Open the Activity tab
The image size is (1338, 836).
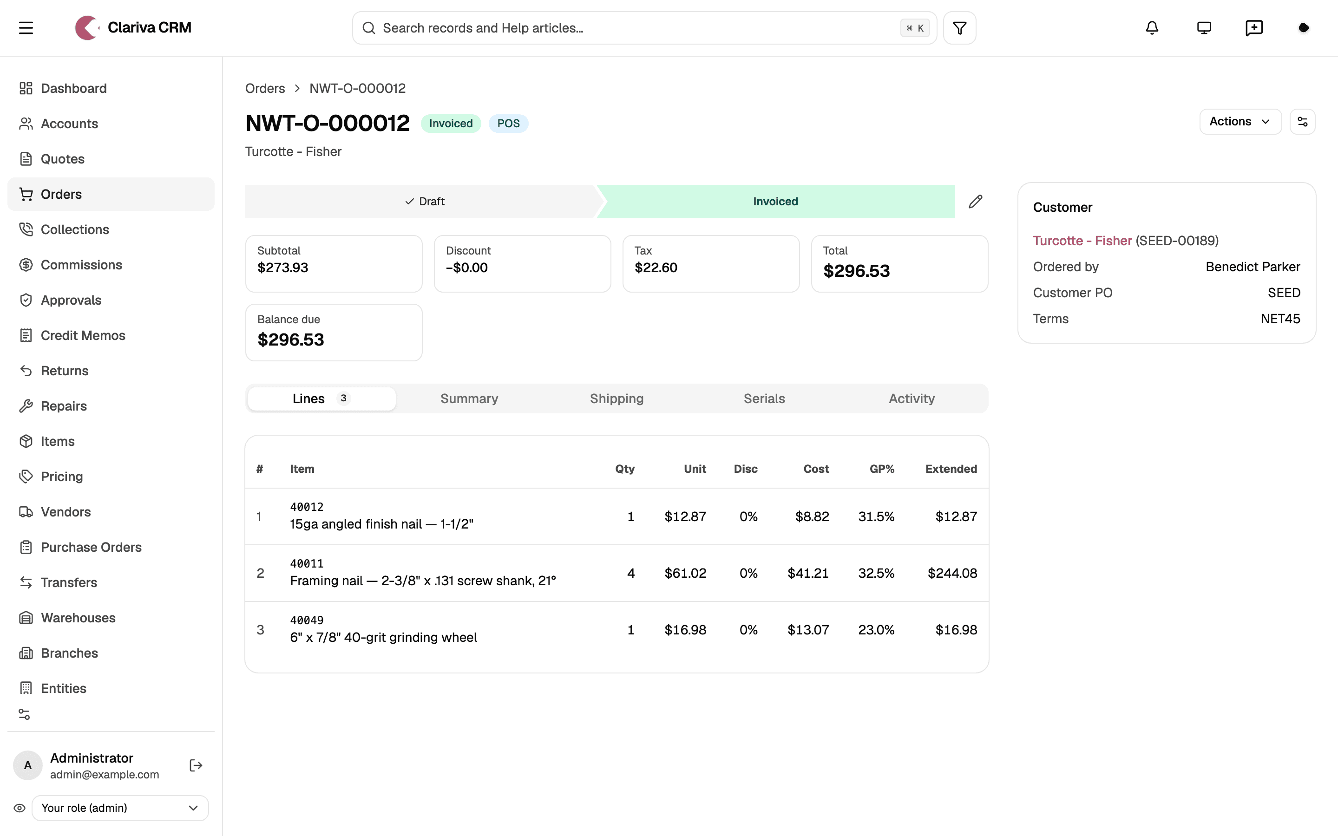point(911,398)
